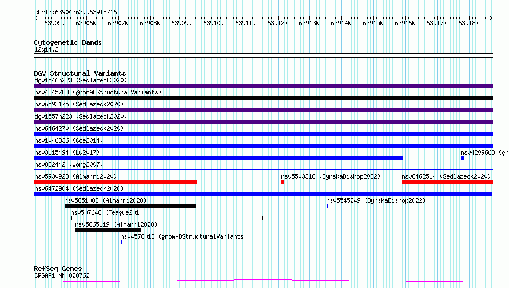
Task: Click the tiny blue nsv4578018 variant marker
Action: (121, 242)
